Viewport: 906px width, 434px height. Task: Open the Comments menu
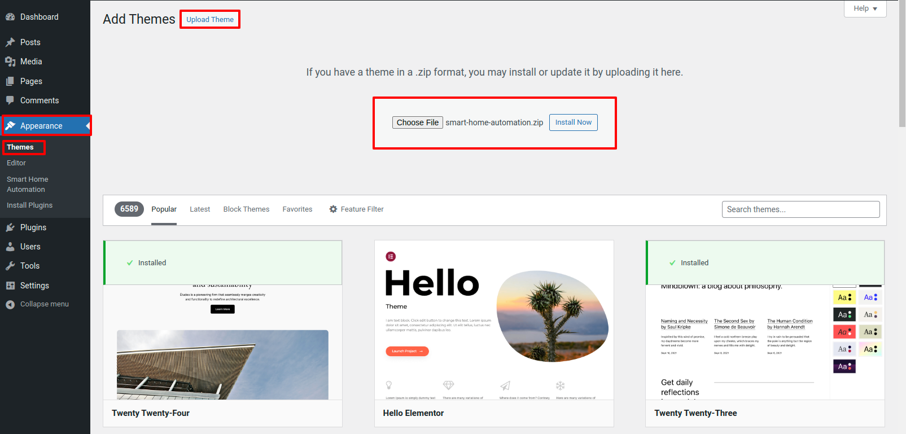point(45,100)
